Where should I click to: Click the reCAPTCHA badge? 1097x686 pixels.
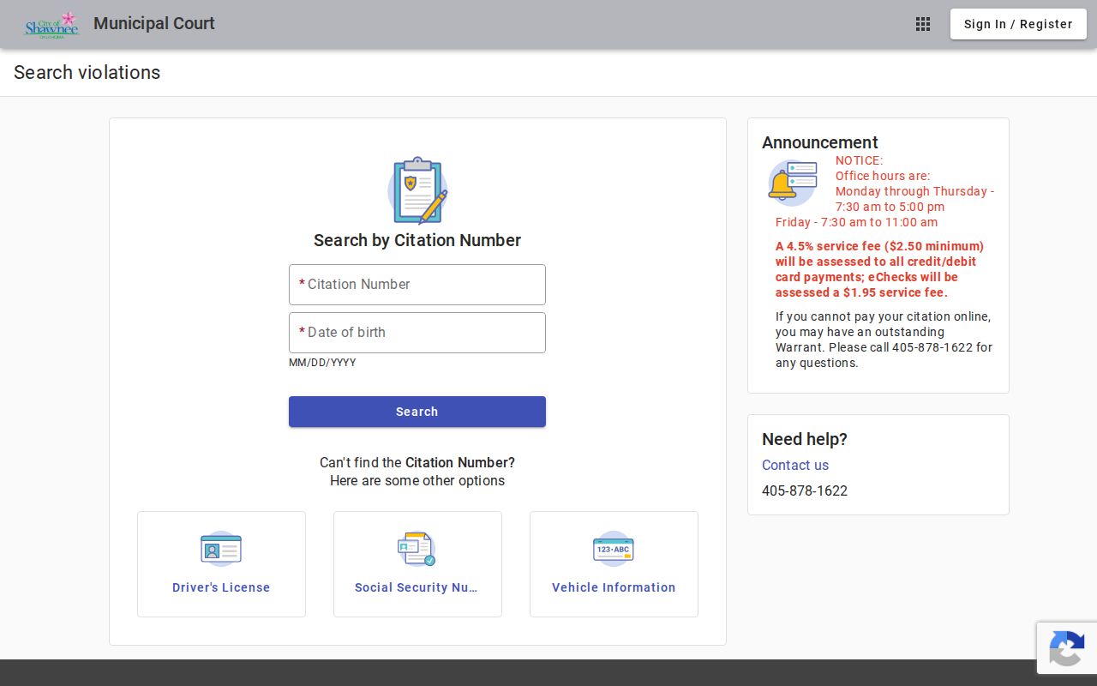tap(1067, 647)
